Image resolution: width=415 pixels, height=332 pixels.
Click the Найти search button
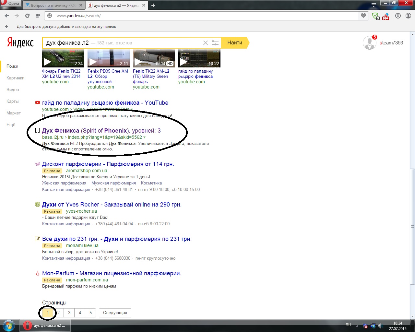tap(235, 43)
